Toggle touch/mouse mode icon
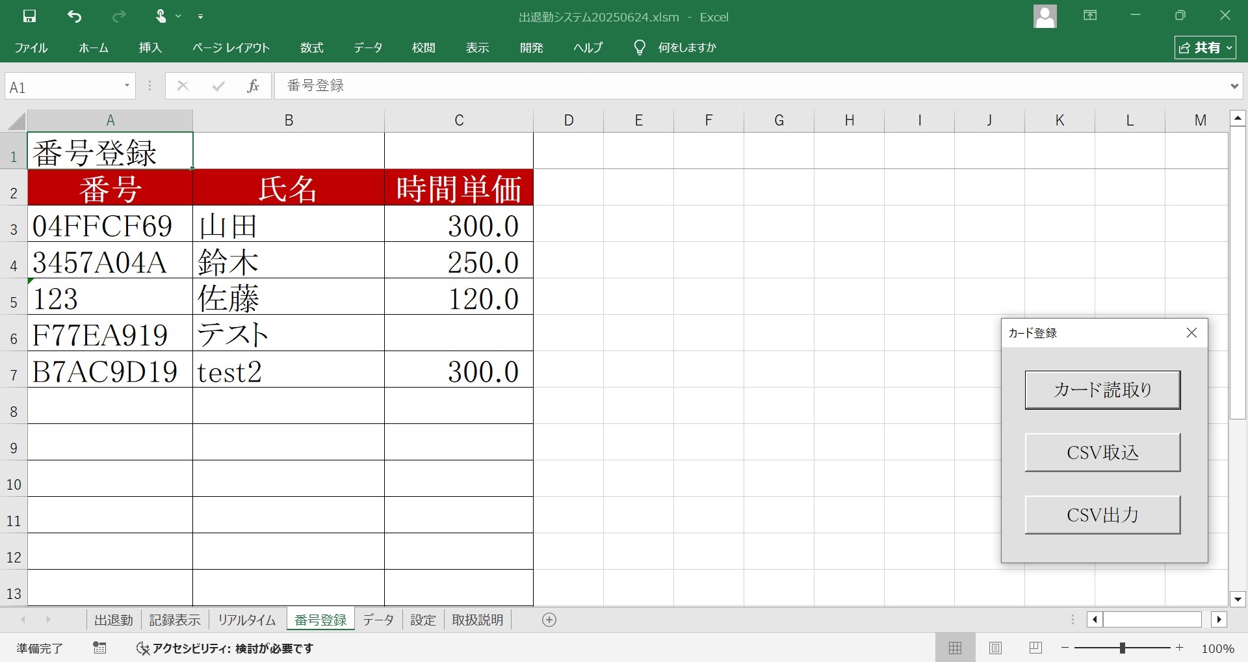This screenshot has height=662, width=1248. pyautogui.click(x=161, y=16)
